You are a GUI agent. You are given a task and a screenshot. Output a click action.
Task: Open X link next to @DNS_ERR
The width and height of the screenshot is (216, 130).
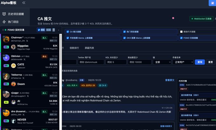[24, 114]
